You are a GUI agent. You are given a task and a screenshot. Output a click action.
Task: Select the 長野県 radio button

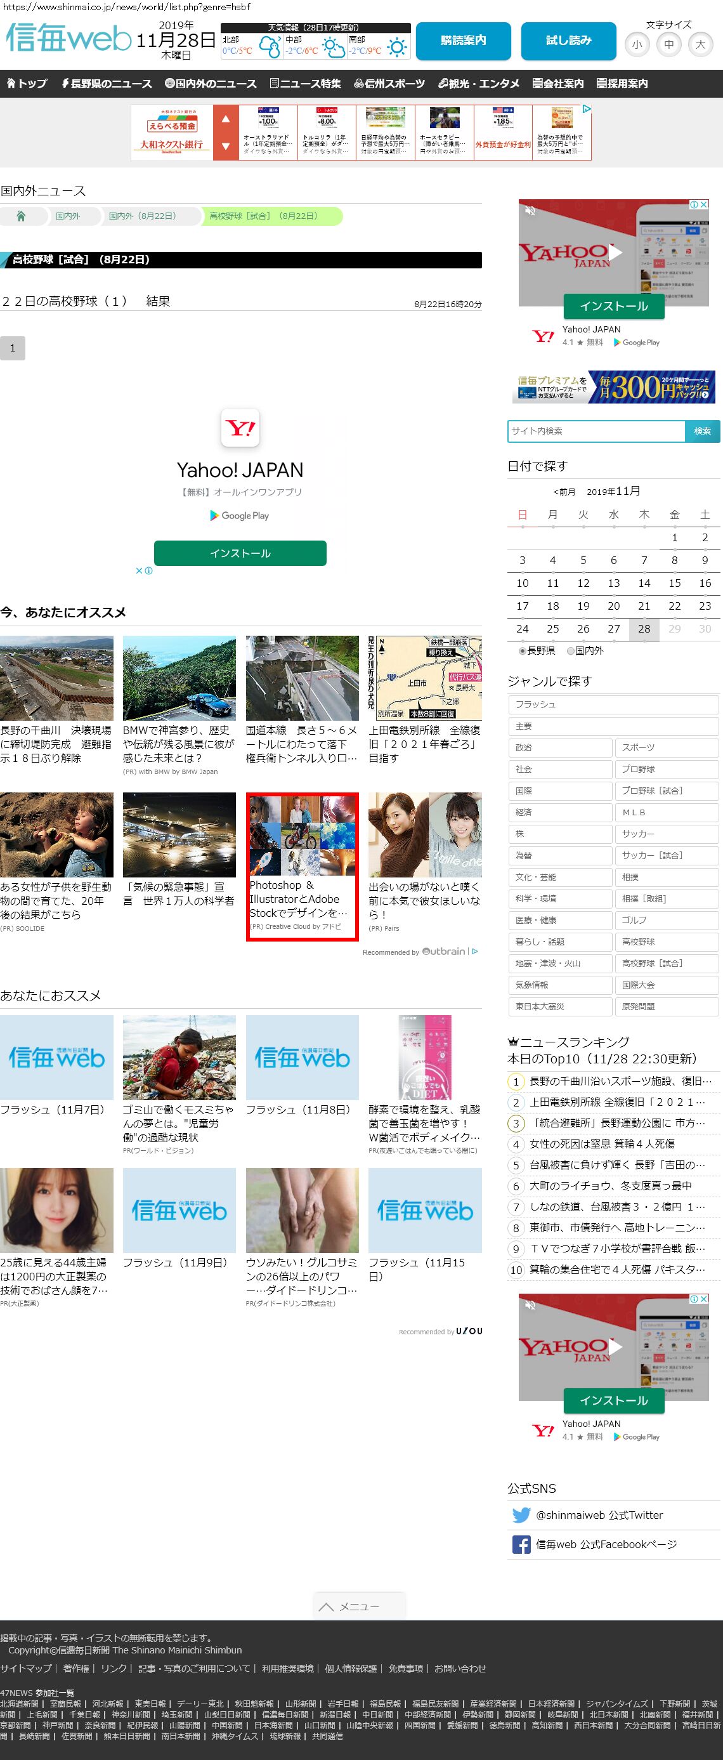pyautogui.click(x=523, y=651)
